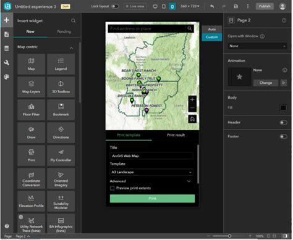Select the Bookmark widget

[x=61, y=110]
